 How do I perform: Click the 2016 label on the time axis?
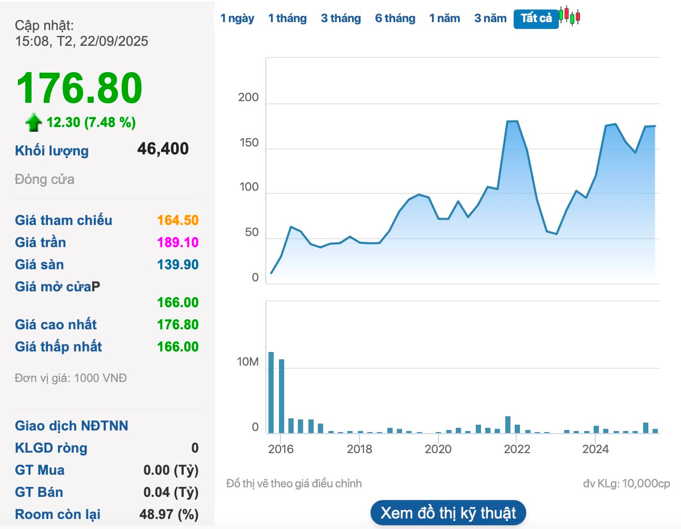click(x=281, y=449)
